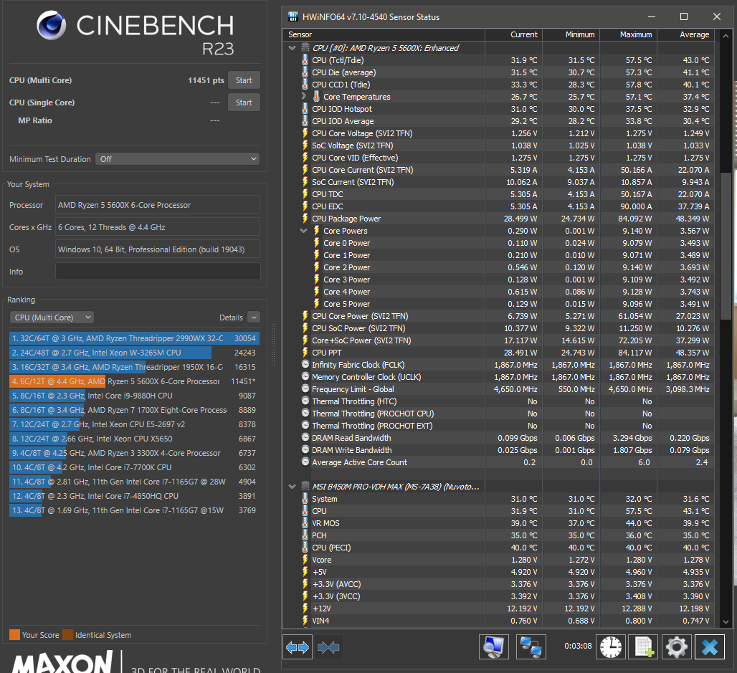Select the Memory Controller Clock (UCLK) row
737x673 pixels.
pos(499,377)
